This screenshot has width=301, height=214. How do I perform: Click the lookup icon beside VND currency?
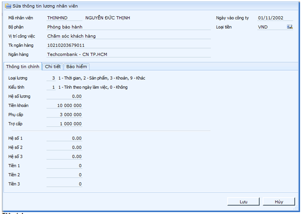pyautogui.click(x=290, y=27)
